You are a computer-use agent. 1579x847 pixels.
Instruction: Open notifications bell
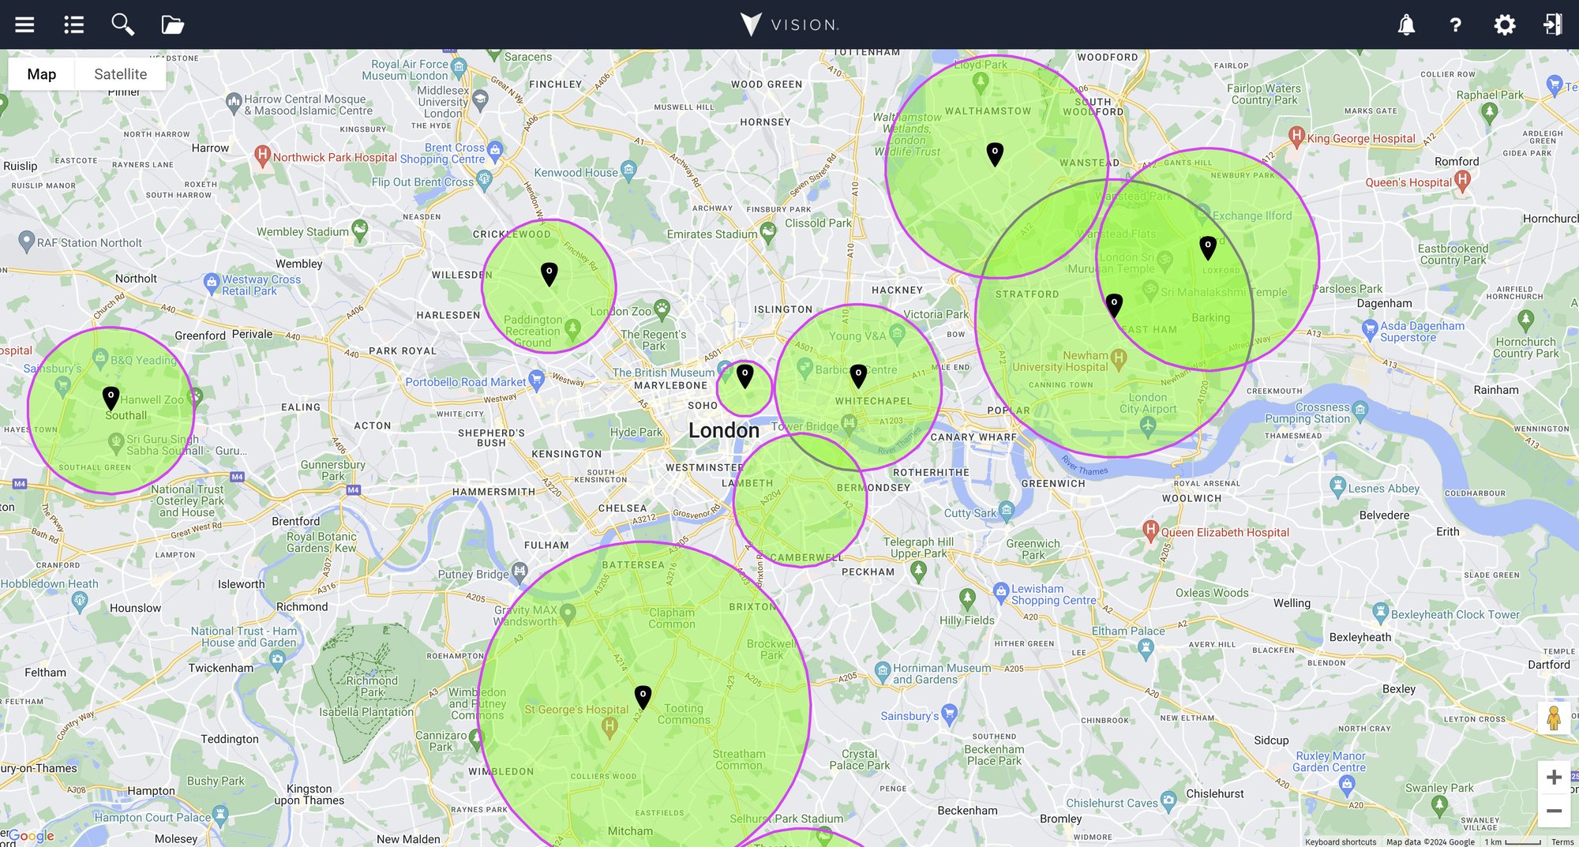pos(1406,24)
